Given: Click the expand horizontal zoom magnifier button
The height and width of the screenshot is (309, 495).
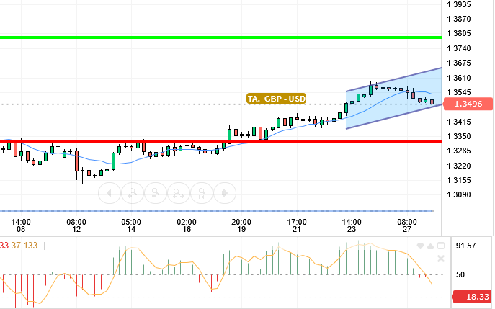Looking at the screenshot, I should click(x=179, y=193).
